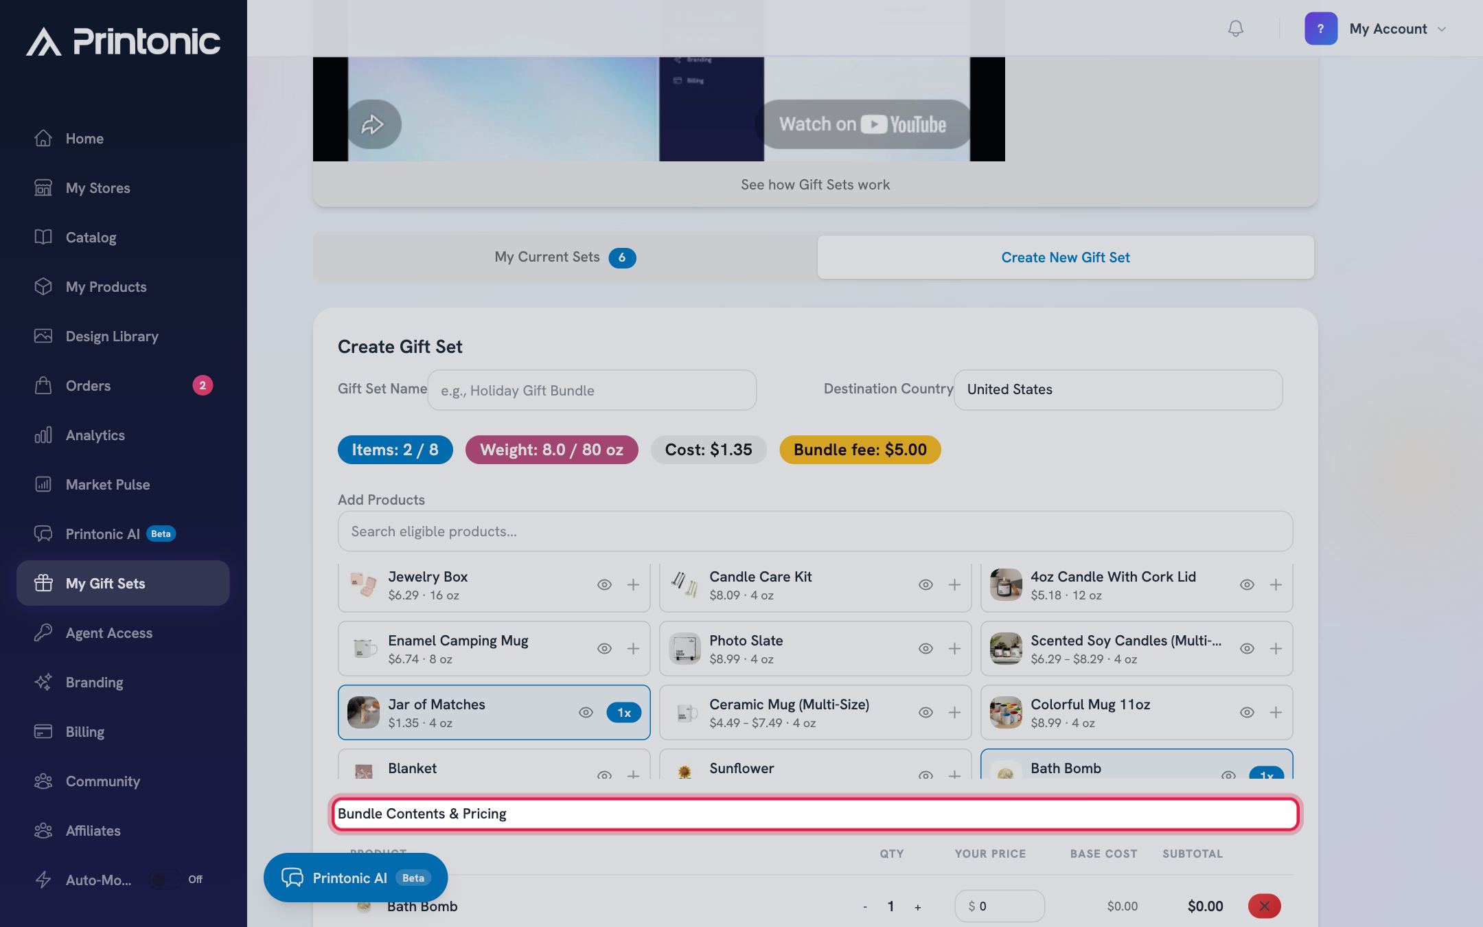
Task: Click the Bath Bomb Your Price field
Action: click(x=1000, y=906)
